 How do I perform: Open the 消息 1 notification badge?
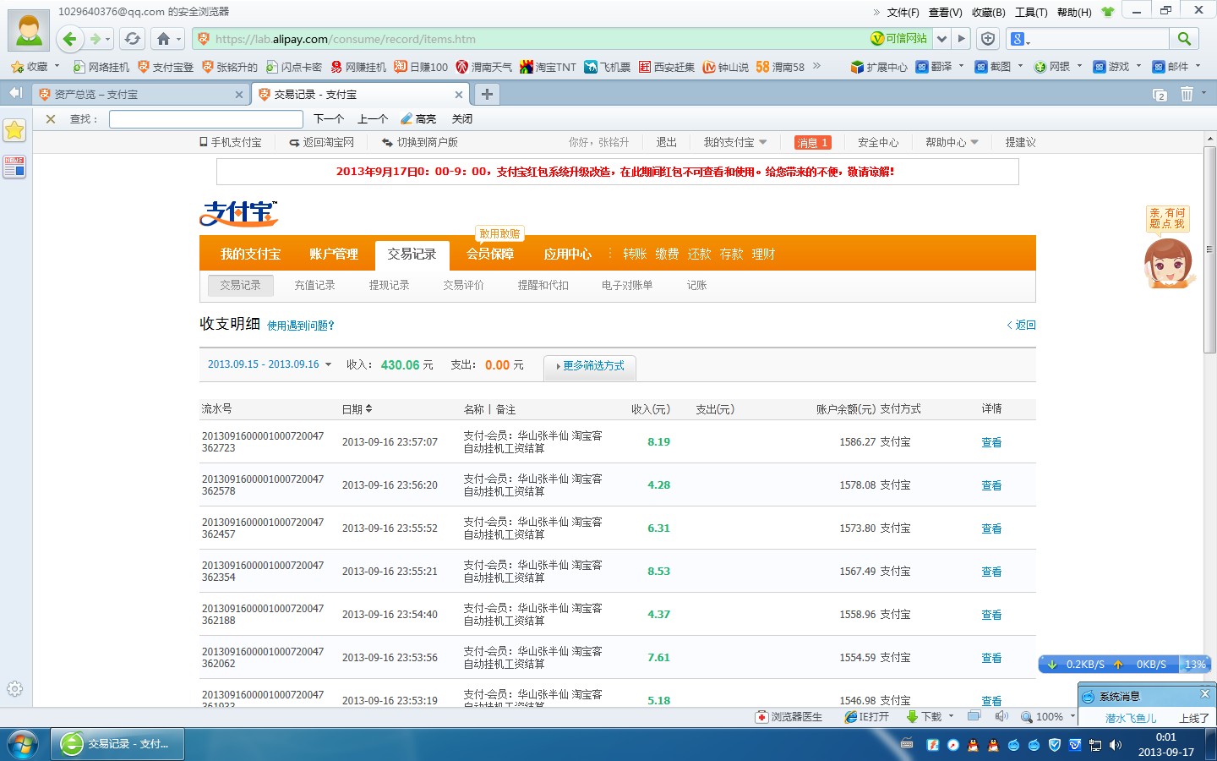click(813, 142)
